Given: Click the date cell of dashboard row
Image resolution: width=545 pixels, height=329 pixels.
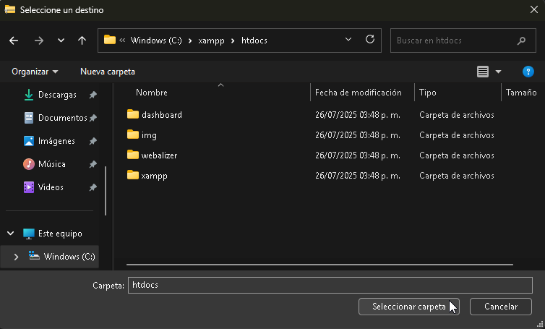Looking at the screenshot, I should click(x=358, y=115).
